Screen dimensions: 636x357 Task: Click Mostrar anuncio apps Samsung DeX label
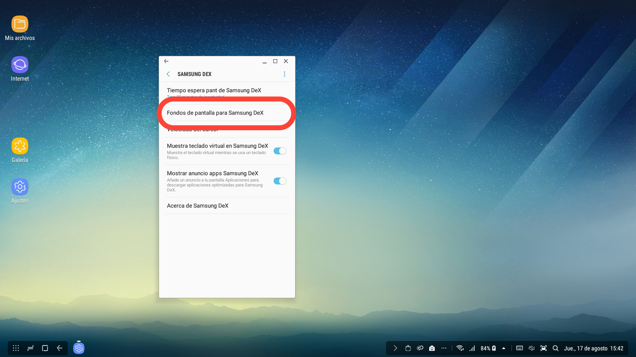212,173
